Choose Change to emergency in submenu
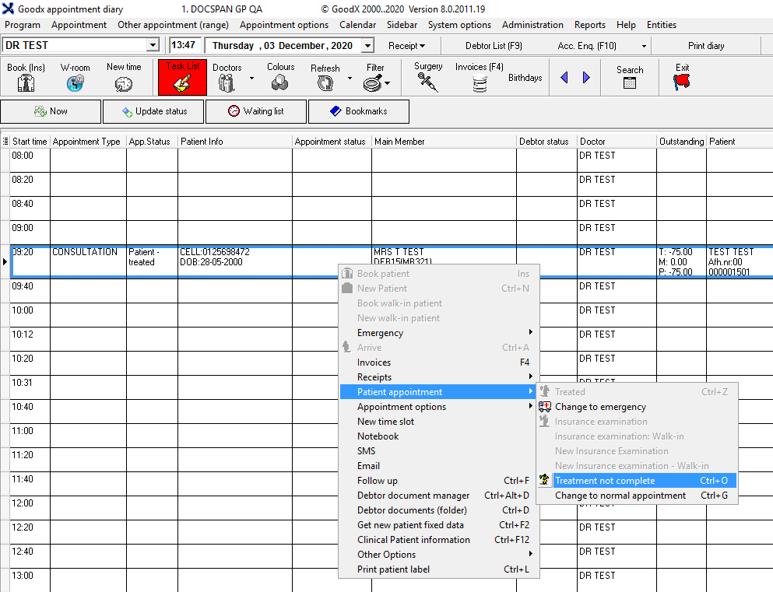Image resolution: width=773 pixels, height=592 pixels. point(600,407)
